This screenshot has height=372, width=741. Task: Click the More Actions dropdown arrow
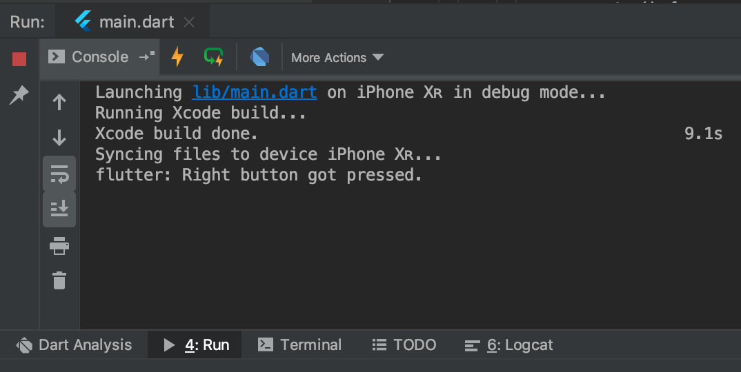coord(377,57)
